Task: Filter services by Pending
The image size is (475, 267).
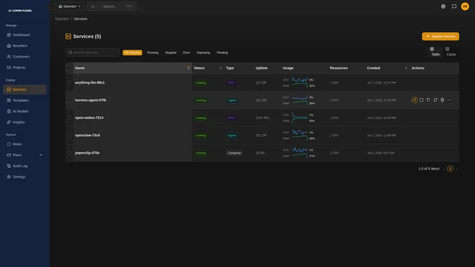Action: [x=222, y=53]
